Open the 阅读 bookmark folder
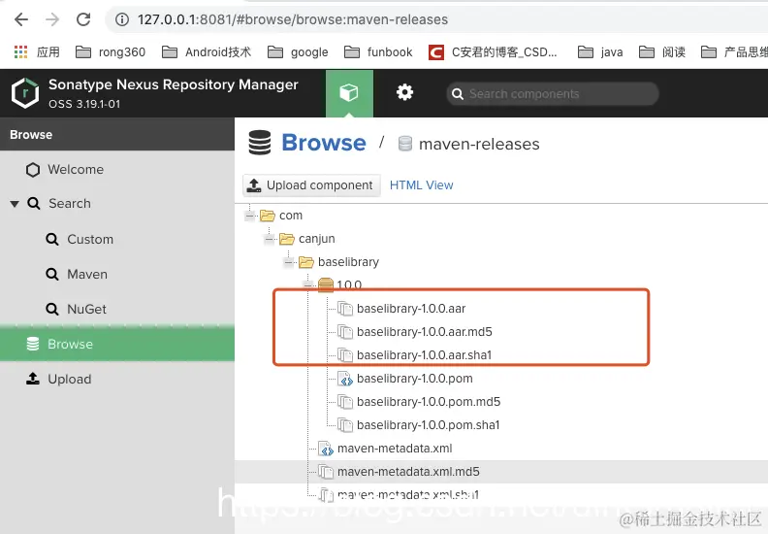 coord(662,52)
